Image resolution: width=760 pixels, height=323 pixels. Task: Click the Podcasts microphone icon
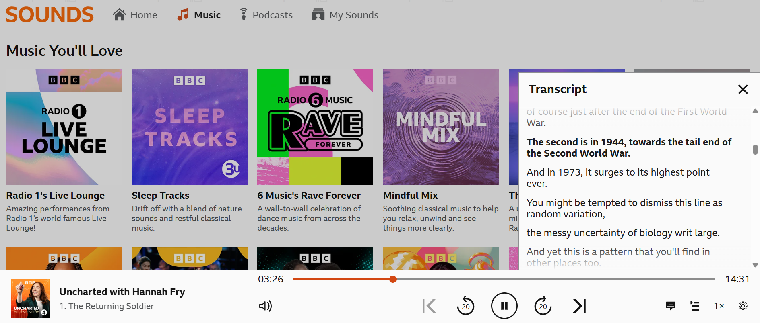tap(243, 14)
